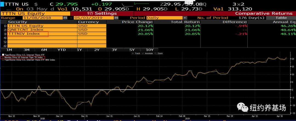This screenshot has width=296, height=121.
Task: Click Price Change value 21.06%
Action: 145,30
